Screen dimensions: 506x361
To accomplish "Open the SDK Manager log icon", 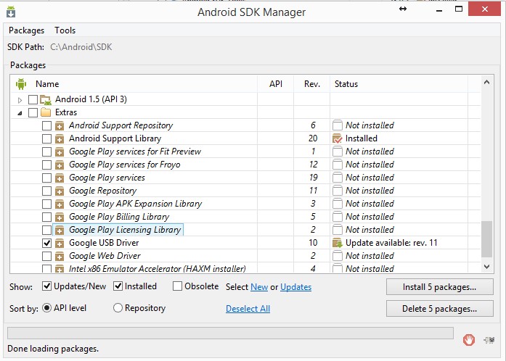I will (x=489, y=340).
